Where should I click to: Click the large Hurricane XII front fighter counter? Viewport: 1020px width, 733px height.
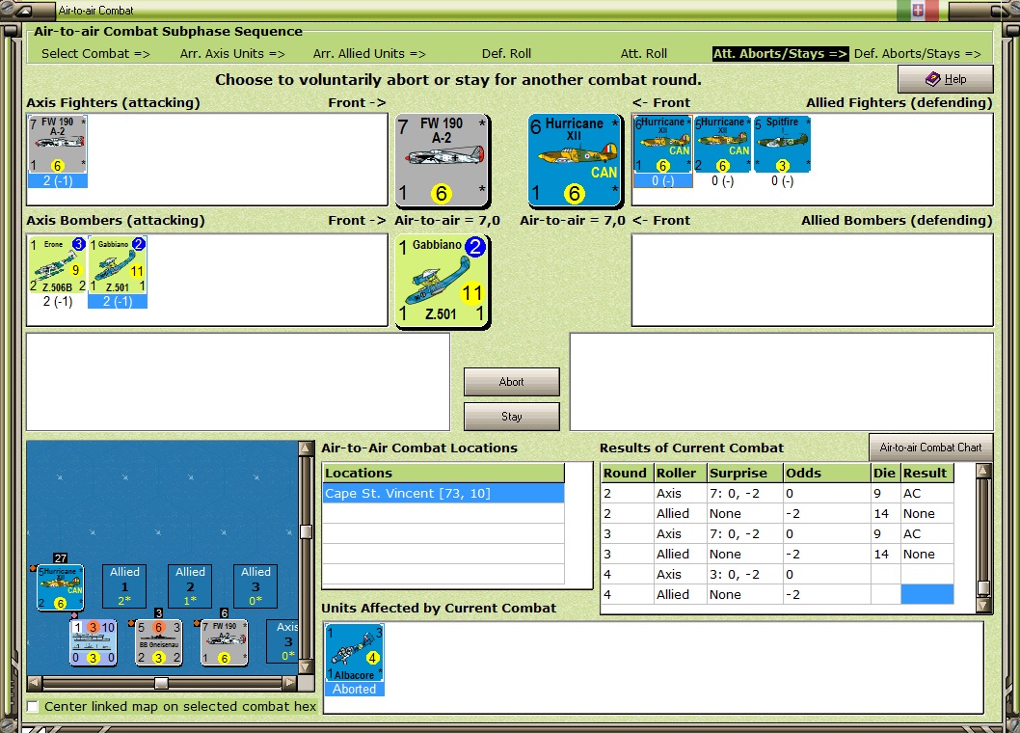pos(575,159)
